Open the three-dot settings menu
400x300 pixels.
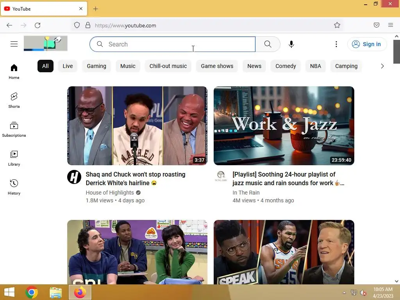[x=336, y=44]
